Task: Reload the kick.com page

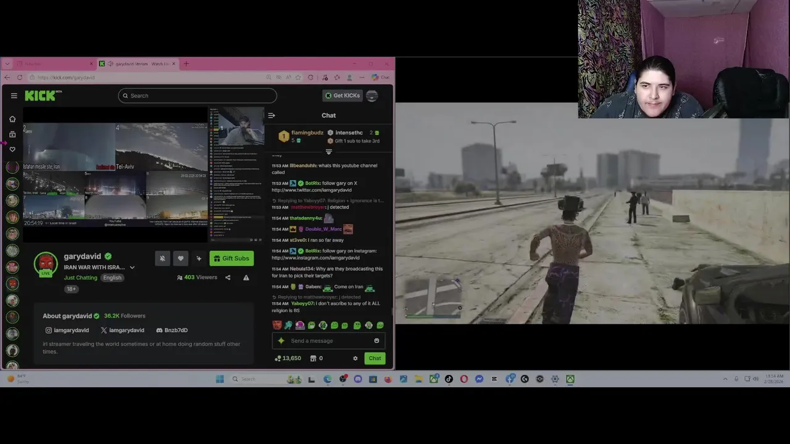Action: [20, 77]
